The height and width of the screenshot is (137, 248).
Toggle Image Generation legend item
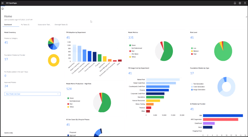(x=198, y=90)
